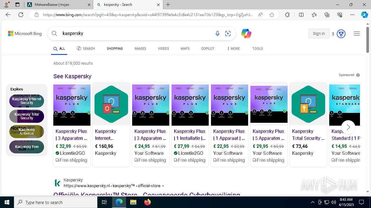
Task: Close the kaspersky - Search tab
Action: click(x=158, y=5)
